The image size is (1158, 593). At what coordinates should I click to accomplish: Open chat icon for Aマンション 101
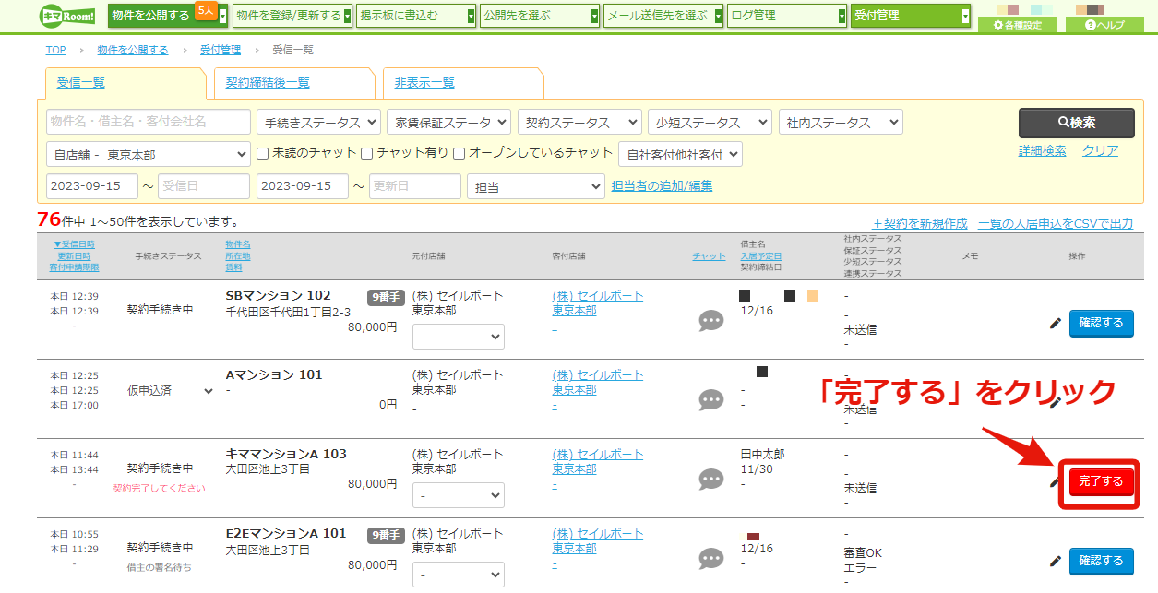click(x=711, y=400)
